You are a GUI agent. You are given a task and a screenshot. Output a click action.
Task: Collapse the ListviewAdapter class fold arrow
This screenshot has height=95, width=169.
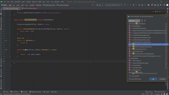coord(10,20)
